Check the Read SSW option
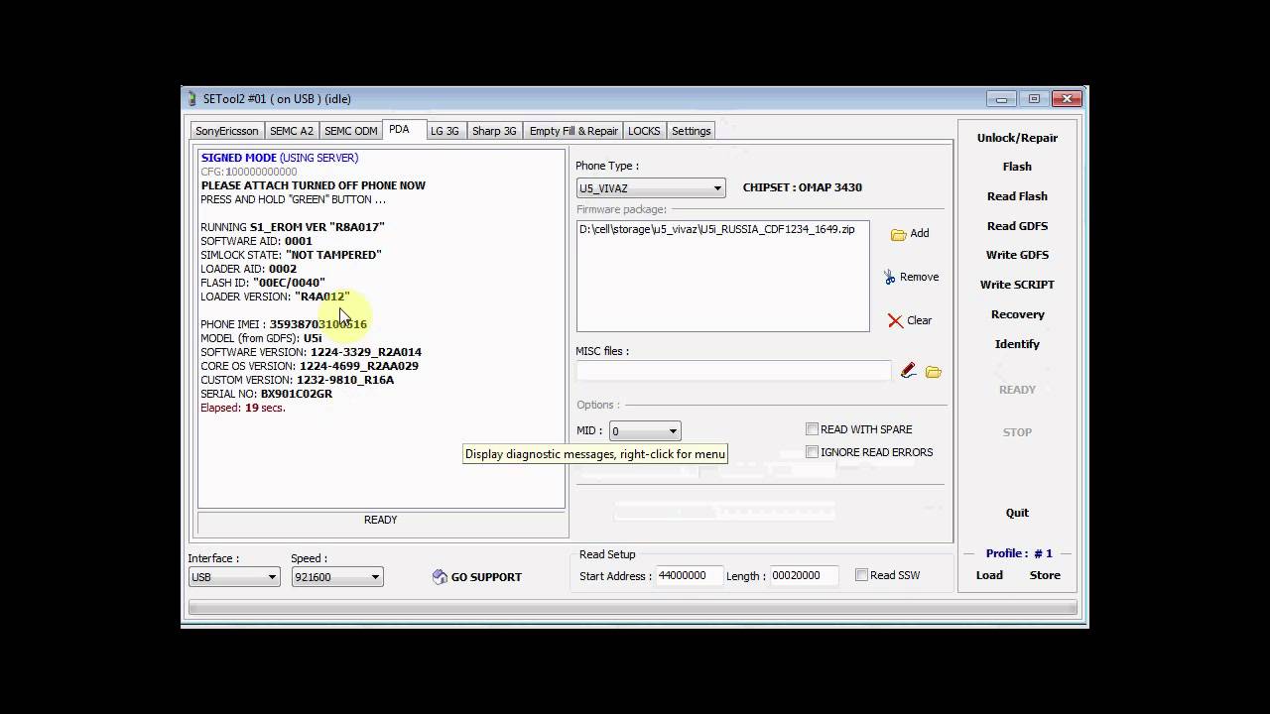 [861, 575]
